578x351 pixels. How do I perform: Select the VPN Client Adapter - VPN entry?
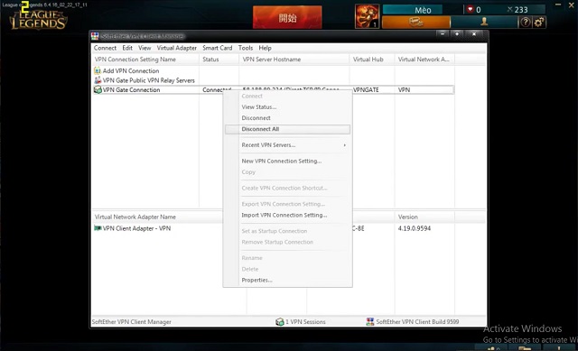pos(133,228)
